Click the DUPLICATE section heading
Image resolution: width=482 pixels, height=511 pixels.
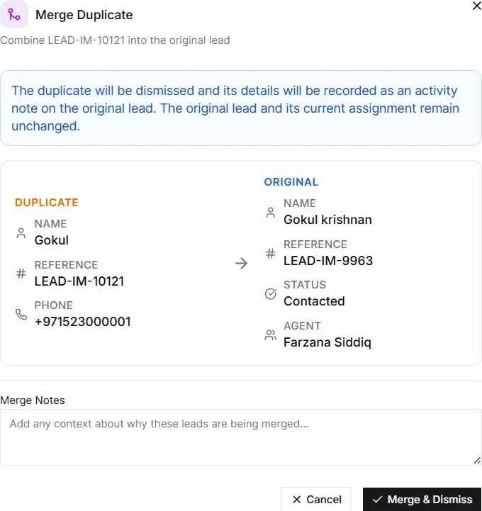47,203
